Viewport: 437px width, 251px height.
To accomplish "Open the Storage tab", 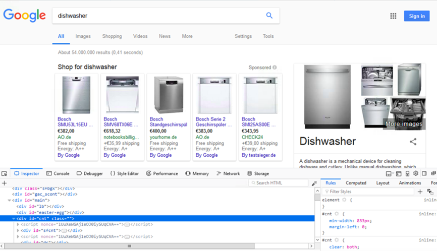I will (258, 174).
